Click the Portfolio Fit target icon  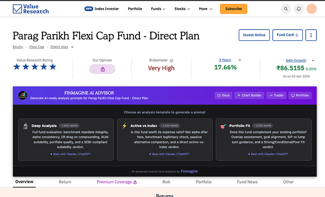coord(223,126)
